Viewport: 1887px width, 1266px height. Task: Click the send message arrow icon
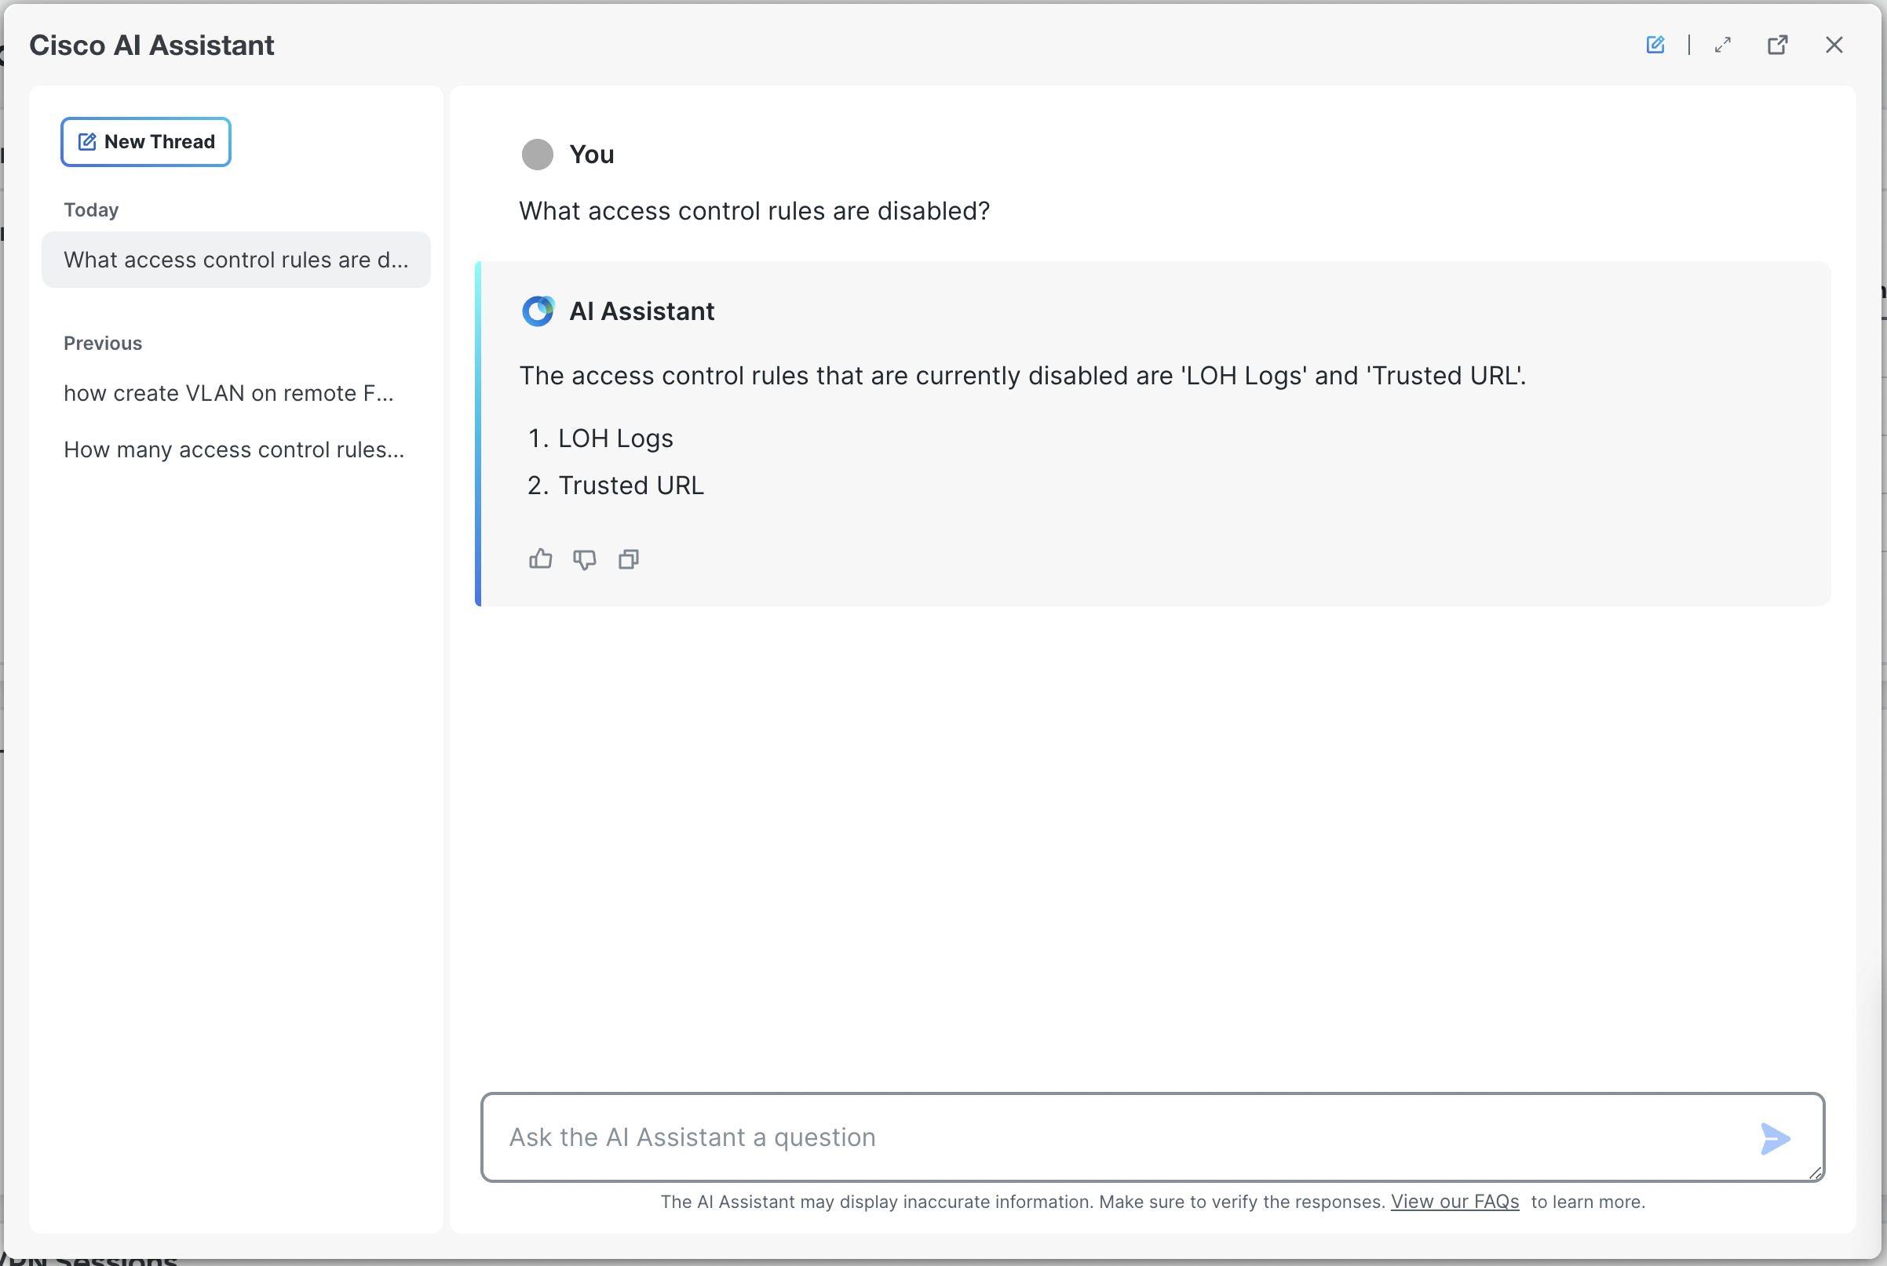pyautogui.click(x=1775, y=1138)
